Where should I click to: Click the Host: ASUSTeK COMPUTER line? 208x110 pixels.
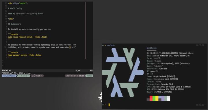pyautogui.click(x=168, y=56)
